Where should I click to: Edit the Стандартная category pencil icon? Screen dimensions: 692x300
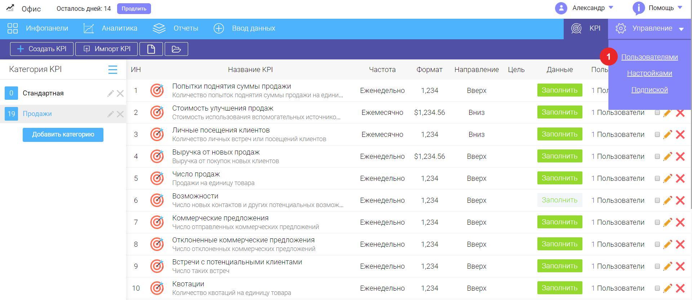tap(111, 94)
